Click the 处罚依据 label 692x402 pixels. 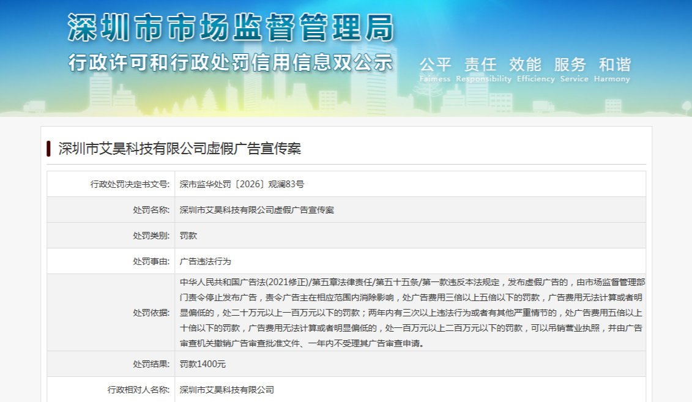[x=151, y=313]
